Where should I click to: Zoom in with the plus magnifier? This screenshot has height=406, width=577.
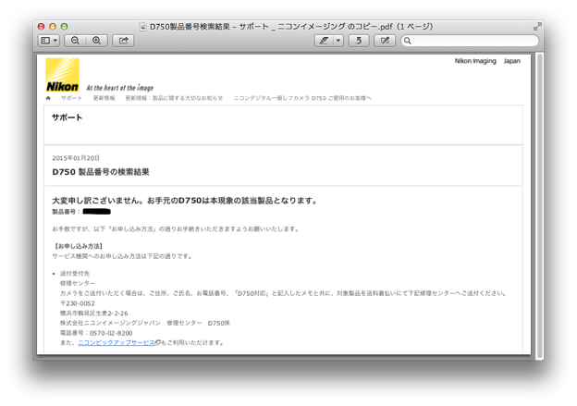[x=96, y=41]
